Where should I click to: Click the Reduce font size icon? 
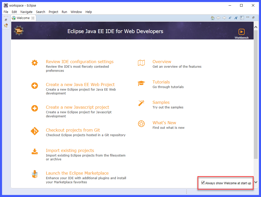coord(230,18)
